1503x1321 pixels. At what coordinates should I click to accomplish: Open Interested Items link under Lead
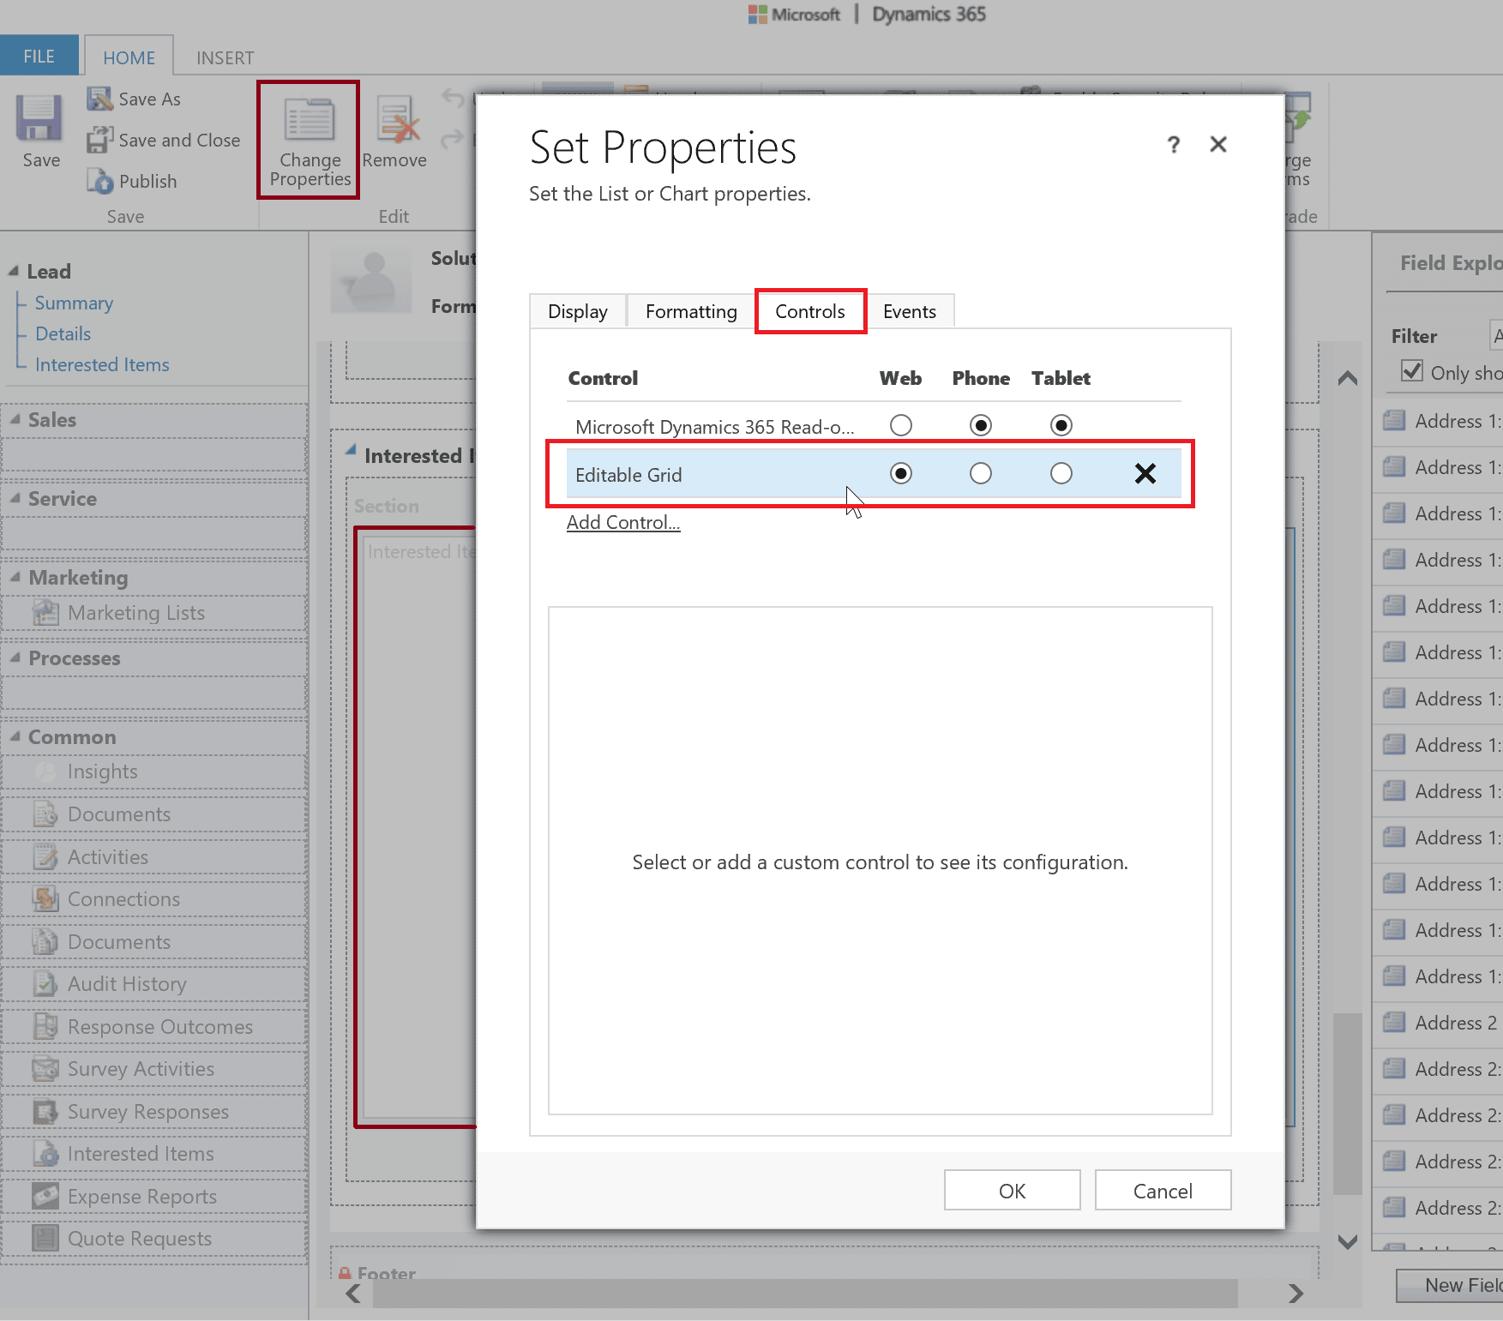click(102, 364)
